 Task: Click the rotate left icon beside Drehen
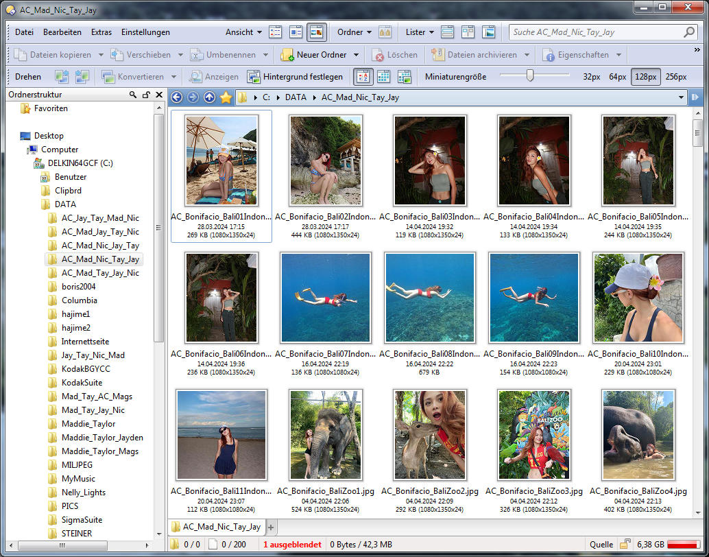(62, 77)
